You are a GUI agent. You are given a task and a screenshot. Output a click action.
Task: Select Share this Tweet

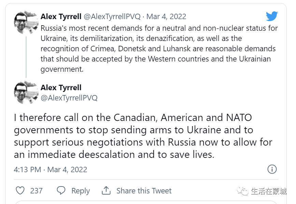(x=144, y=191)
